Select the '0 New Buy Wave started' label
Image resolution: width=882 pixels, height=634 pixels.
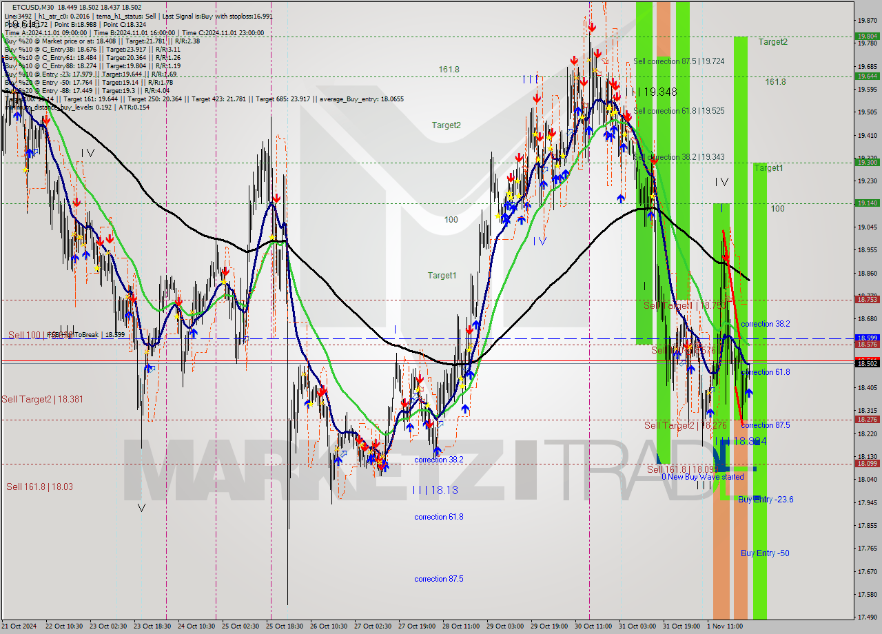coord(703,477)
